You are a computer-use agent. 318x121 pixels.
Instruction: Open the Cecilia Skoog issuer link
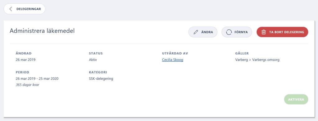point(173,60)
